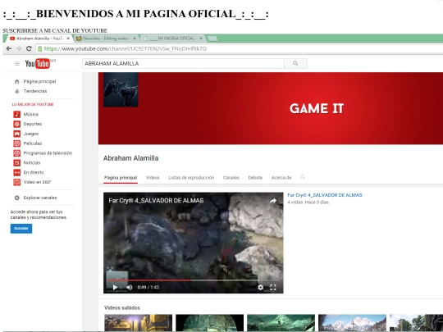Open Películas category icon
Viewport: 443px width, 332px height.
17,143
